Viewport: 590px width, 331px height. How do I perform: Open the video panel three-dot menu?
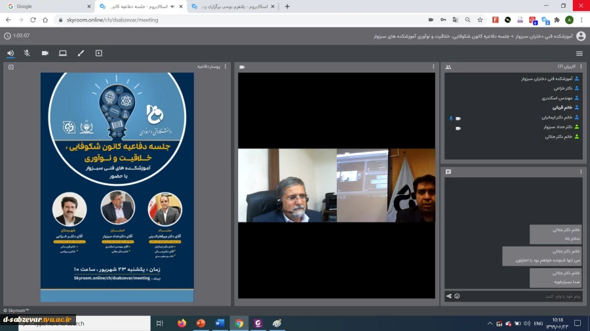click(433, 67)
